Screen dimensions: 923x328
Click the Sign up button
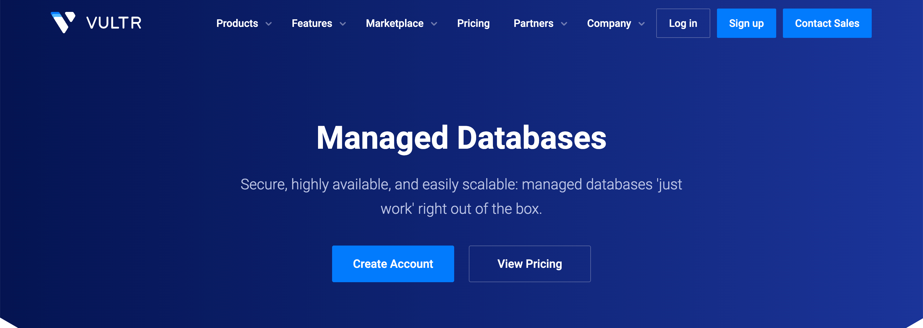click(746, 23)
